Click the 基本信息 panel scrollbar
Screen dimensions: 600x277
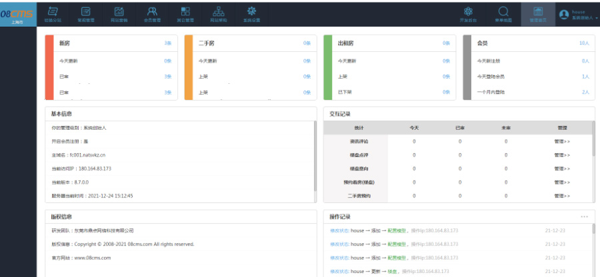point(315,160)
